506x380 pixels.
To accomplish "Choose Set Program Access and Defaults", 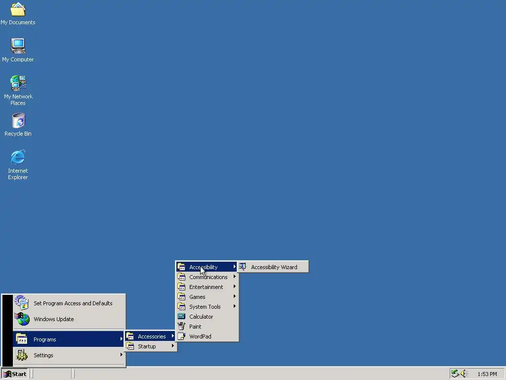I will 69,303.
